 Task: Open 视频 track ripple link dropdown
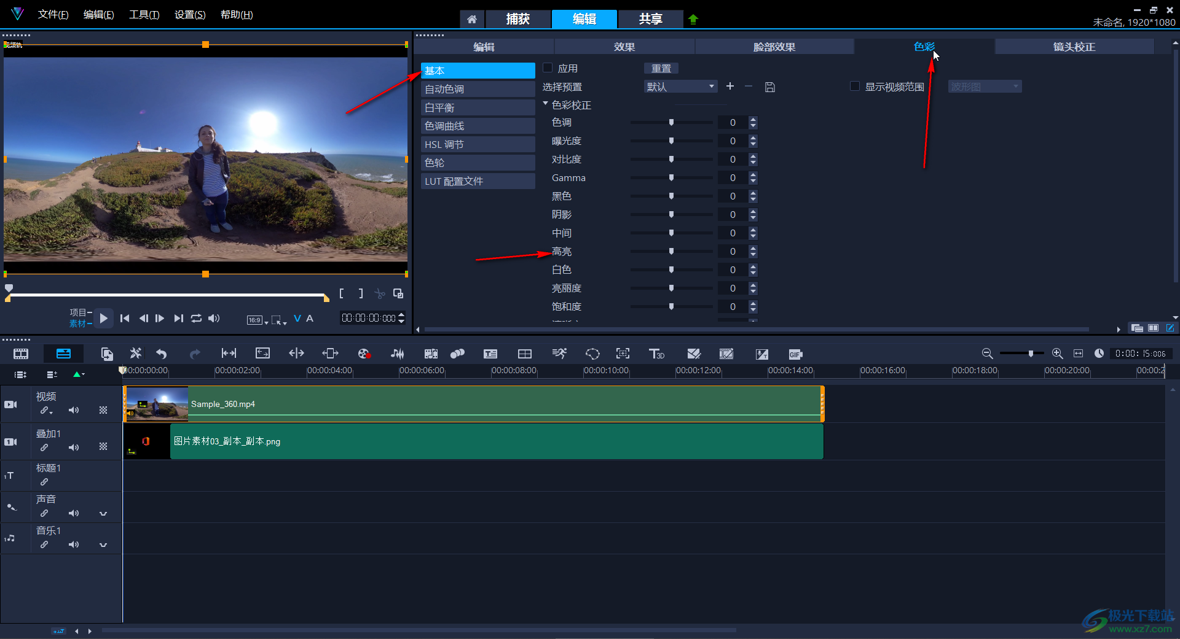coord(46,411)
